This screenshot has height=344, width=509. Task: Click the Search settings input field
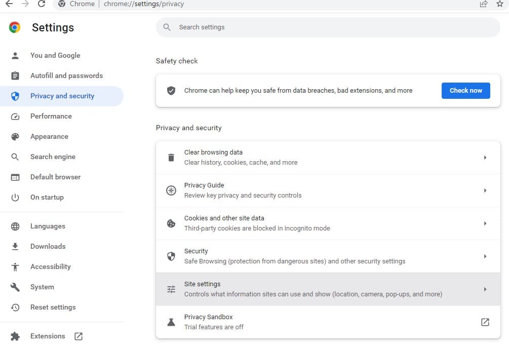click(x=334, y=27)
